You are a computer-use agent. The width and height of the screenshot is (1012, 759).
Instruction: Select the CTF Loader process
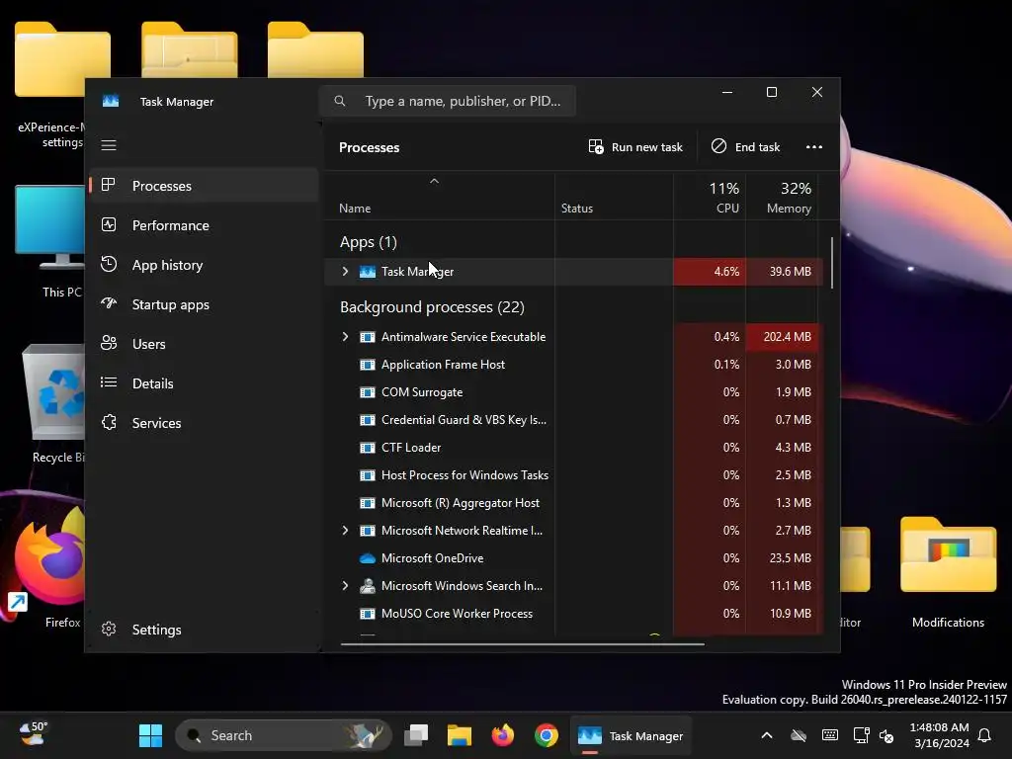point(572,448)
